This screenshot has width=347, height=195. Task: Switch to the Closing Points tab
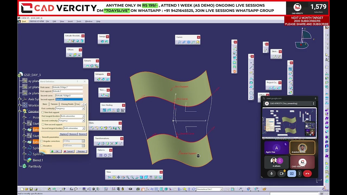click(x=67, y=104)
